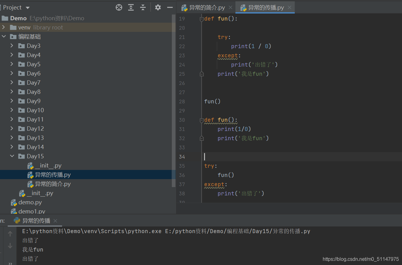Click the down arrow in Run panel
The image size is (402, 265).
(10, 246)
